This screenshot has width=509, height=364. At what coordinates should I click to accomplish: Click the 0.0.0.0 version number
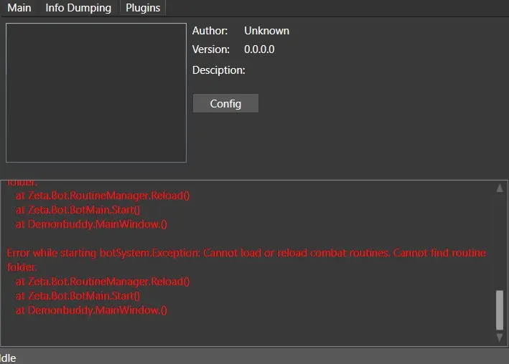(259, 49)
